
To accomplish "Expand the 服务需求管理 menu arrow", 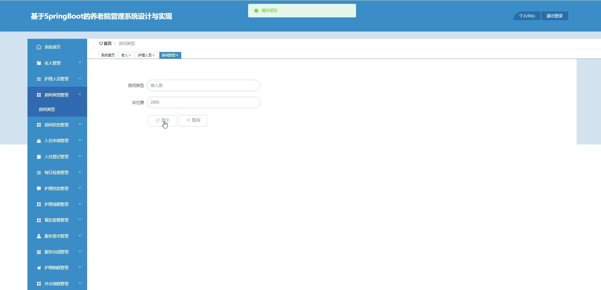I will click(80, 236).
